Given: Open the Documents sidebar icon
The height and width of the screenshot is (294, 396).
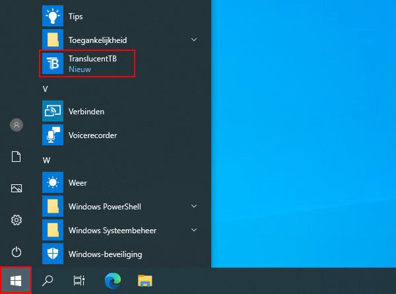Looking at the screenshot, I should (16, 157).
